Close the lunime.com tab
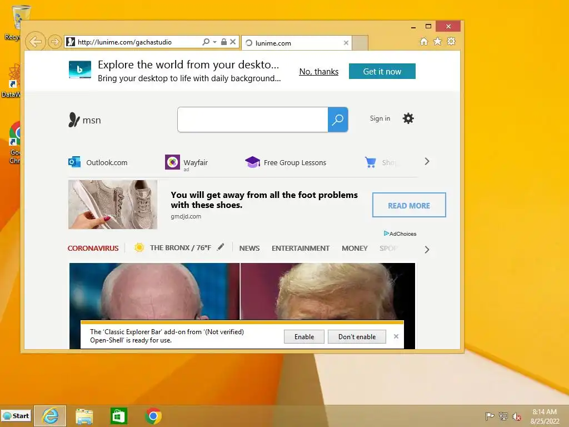 [346, 43]
